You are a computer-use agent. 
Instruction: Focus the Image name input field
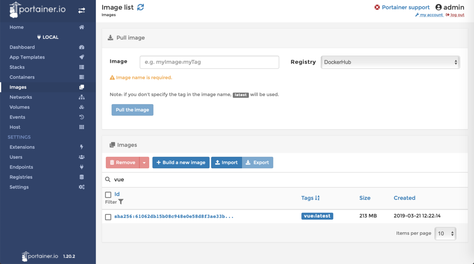209,62
